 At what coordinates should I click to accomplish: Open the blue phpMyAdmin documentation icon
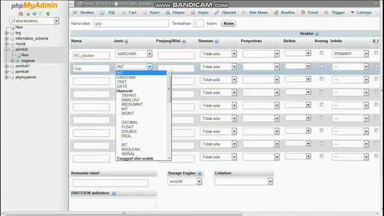click(x=35, y=14)
